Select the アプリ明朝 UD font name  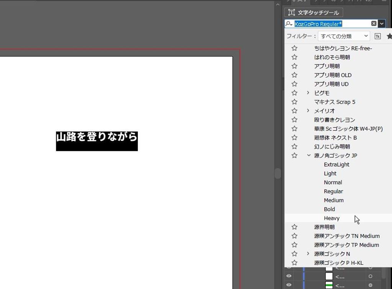click(x=331, y=84)
